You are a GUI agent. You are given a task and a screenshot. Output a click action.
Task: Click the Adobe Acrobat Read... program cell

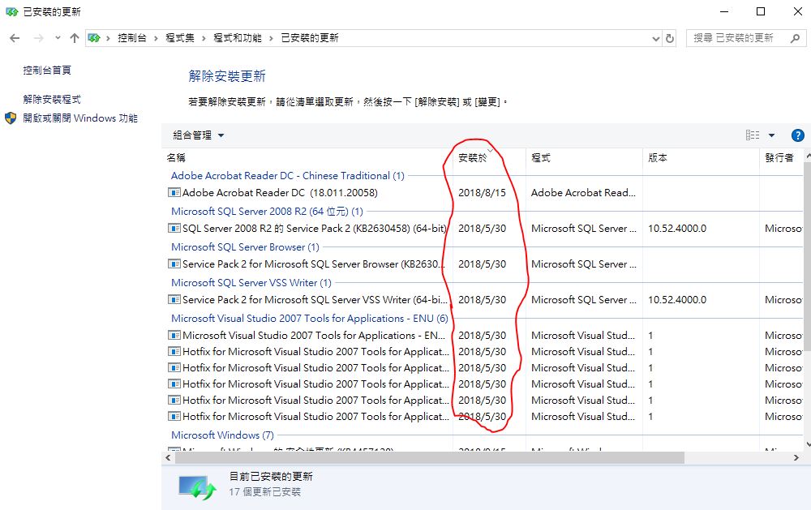tap(583, 193)
